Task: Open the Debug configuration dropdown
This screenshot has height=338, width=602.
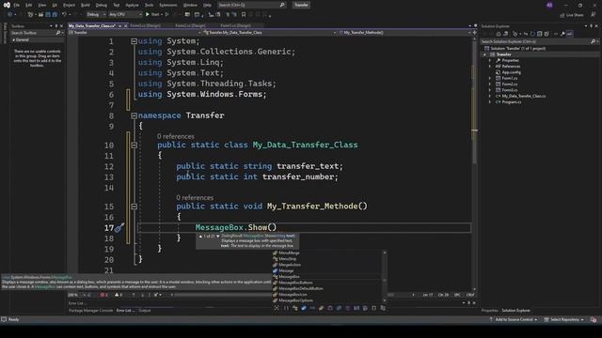Action: point(96,15)
